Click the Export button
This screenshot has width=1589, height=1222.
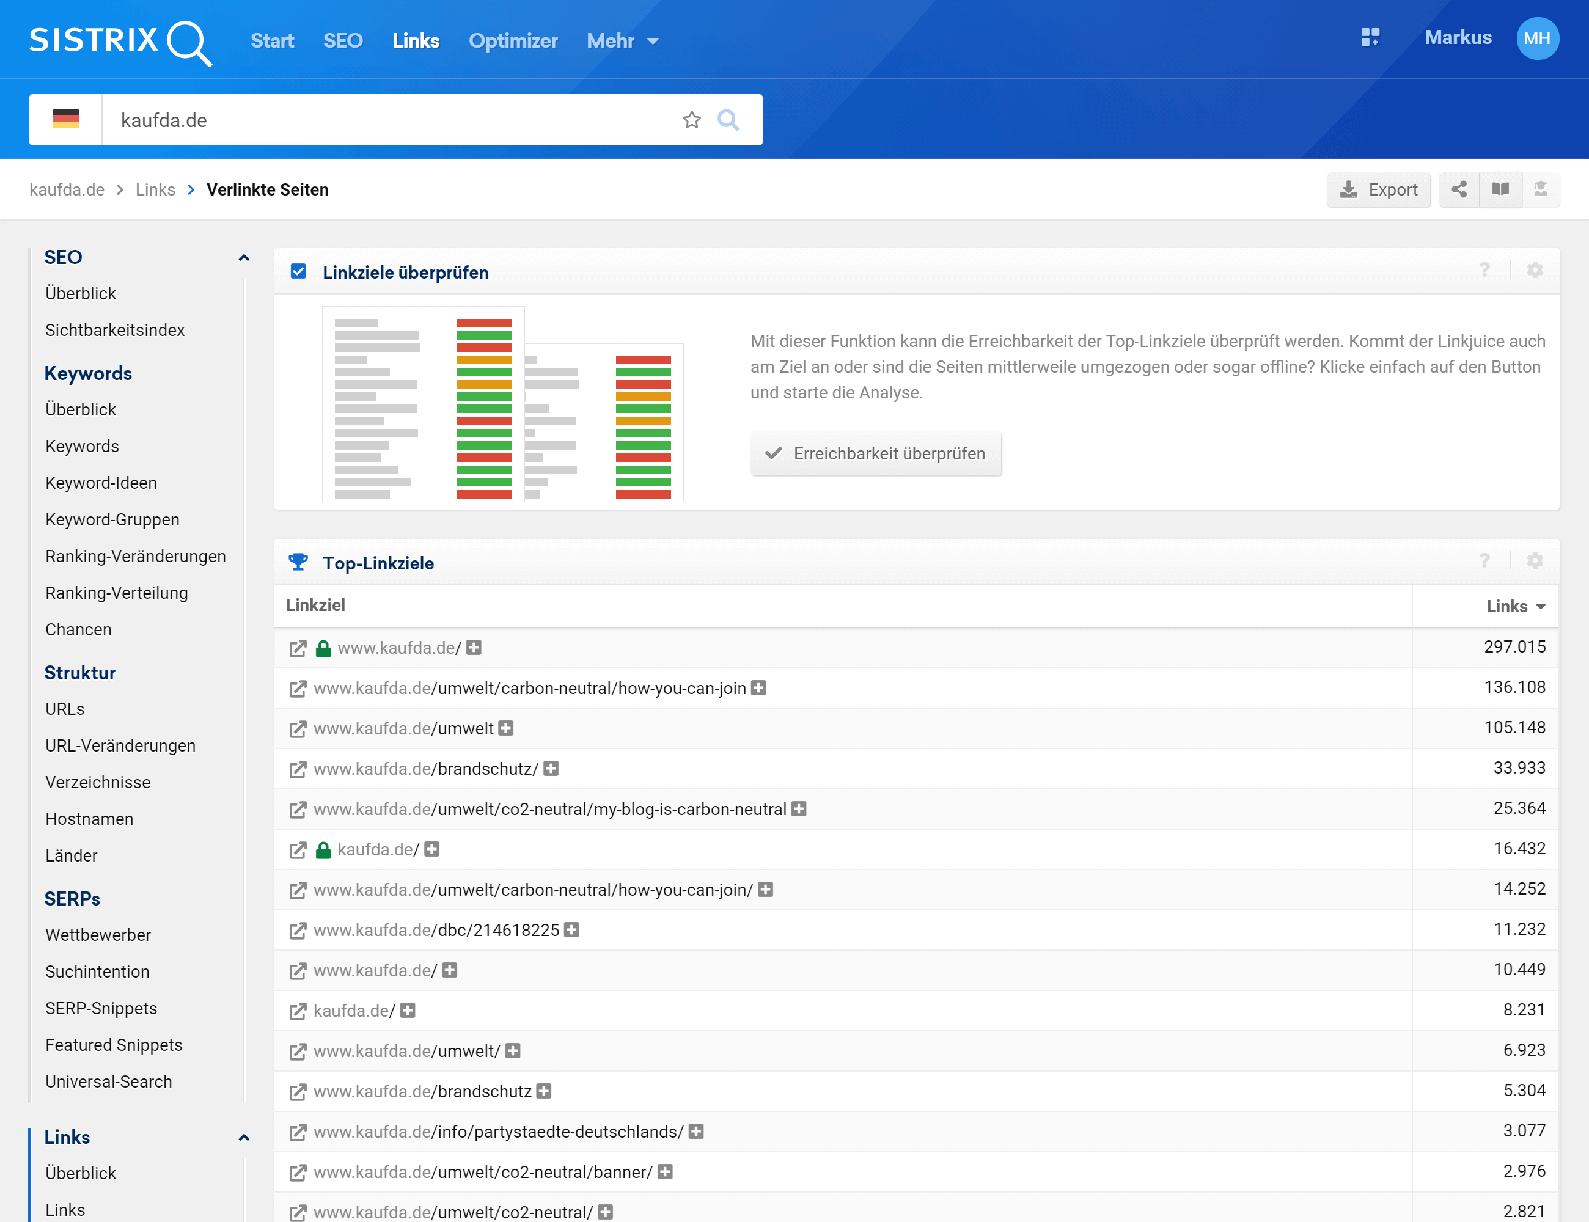1378,190
